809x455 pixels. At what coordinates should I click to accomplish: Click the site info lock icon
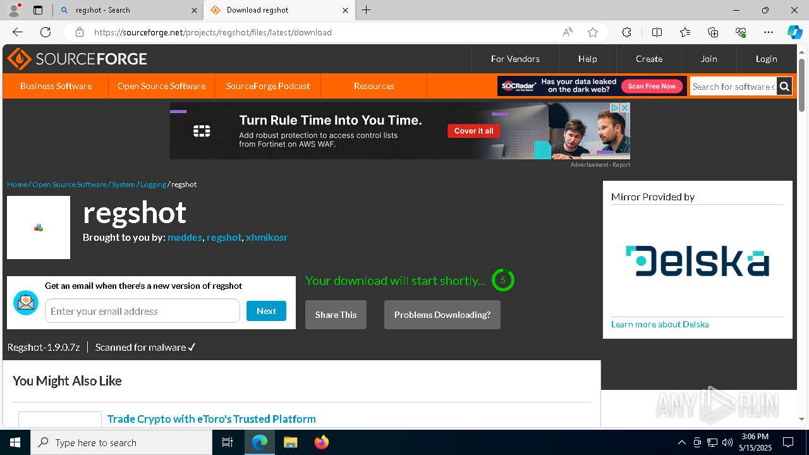point(80,32)
